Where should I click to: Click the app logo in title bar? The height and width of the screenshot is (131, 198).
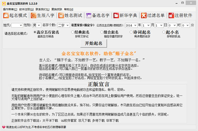point(4,4)
